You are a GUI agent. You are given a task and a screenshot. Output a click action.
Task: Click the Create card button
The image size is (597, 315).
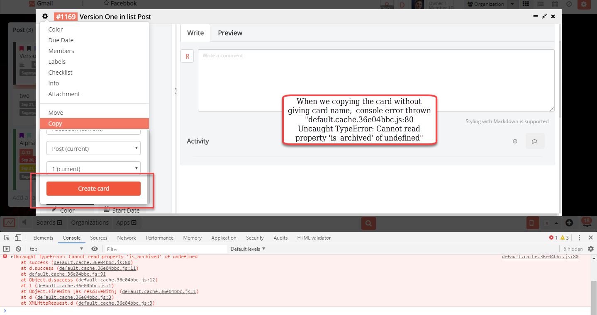point(93,188)
